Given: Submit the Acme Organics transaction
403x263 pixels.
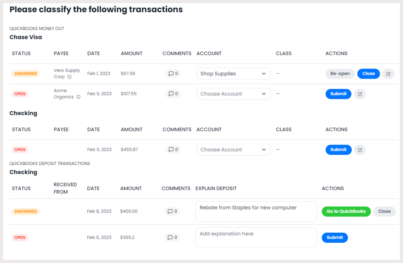Looking at the screenshot, I should pyautogui.click(x=338, y=94).
